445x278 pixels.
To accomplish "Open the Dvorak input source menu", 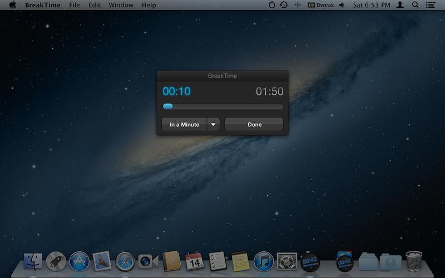I will (322, 5).
